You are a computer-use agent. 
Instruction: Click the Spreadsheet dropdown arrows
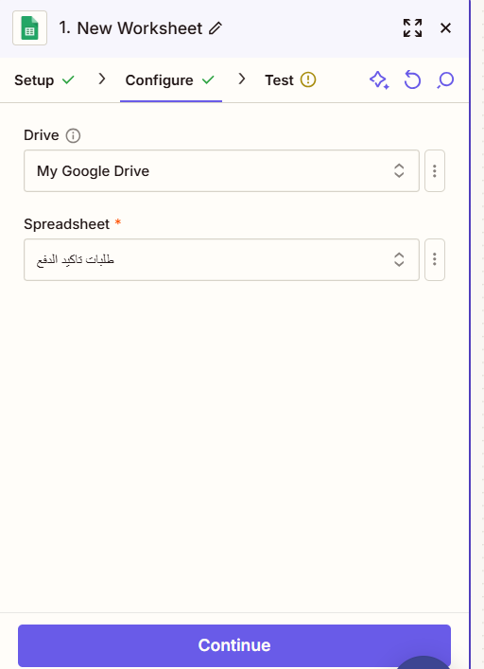tap(399, 259)
